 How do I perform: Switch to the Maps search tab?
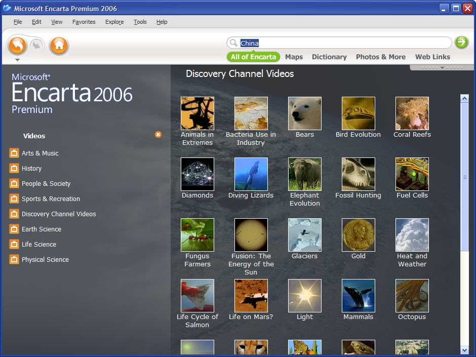coord(294,57)
